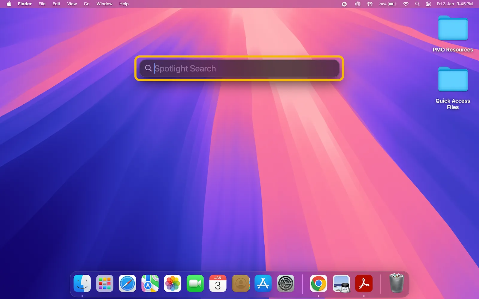The width and height of the screenshot is (479, 299).
Task: Click the AirPods icon in menu bar
Action: tap(370, 4)
